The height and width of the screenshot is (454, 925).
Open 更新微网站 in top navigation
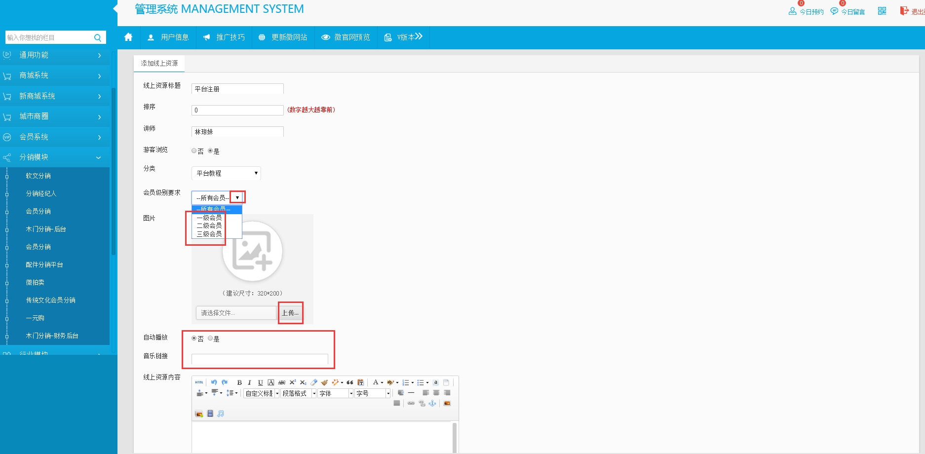point(283,38)
